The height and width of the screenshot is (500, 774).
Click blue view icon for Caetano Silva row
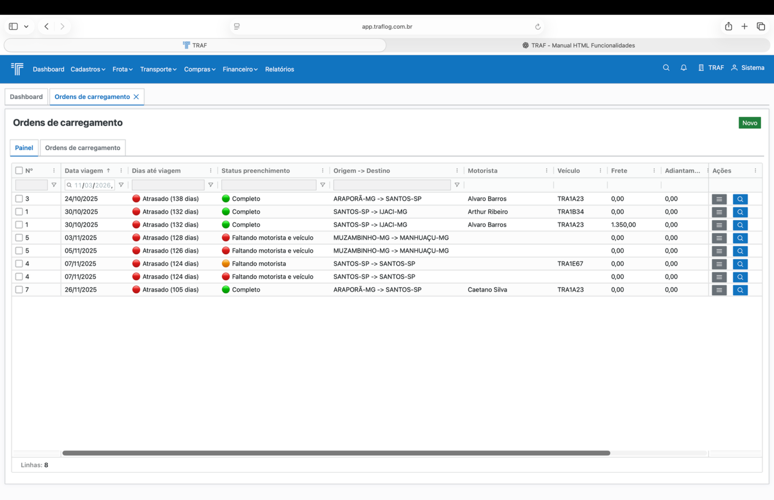click(x=740, y=290)
